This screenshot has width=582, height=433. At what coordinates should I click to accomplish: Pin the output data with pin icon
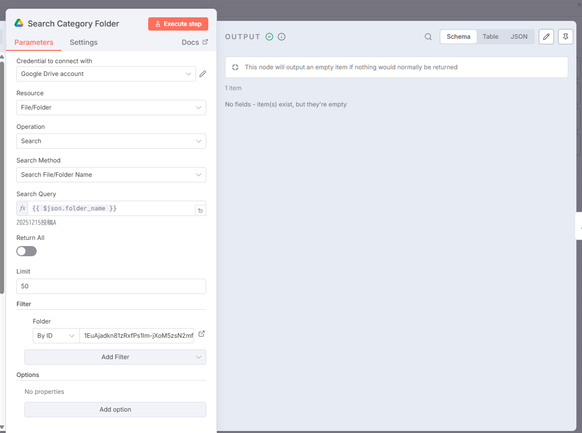point(565,37)
